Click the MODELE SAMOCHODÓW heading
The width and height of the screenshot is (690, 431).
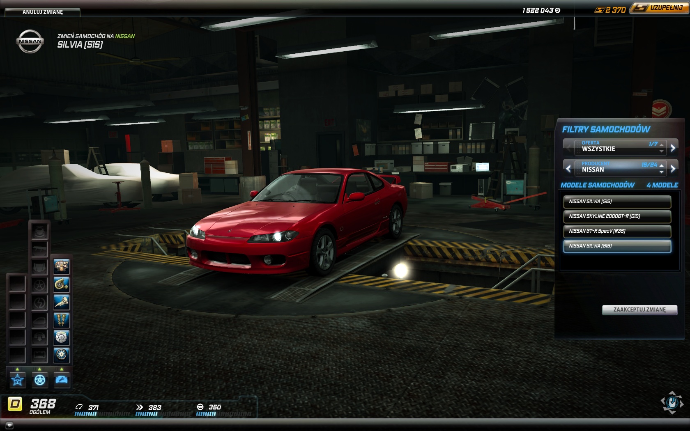[598, 185]
